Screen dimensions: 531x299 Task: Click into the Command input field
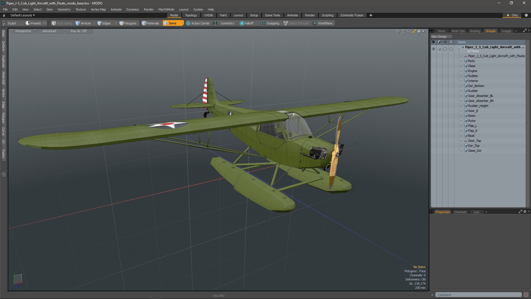(478, 295)
